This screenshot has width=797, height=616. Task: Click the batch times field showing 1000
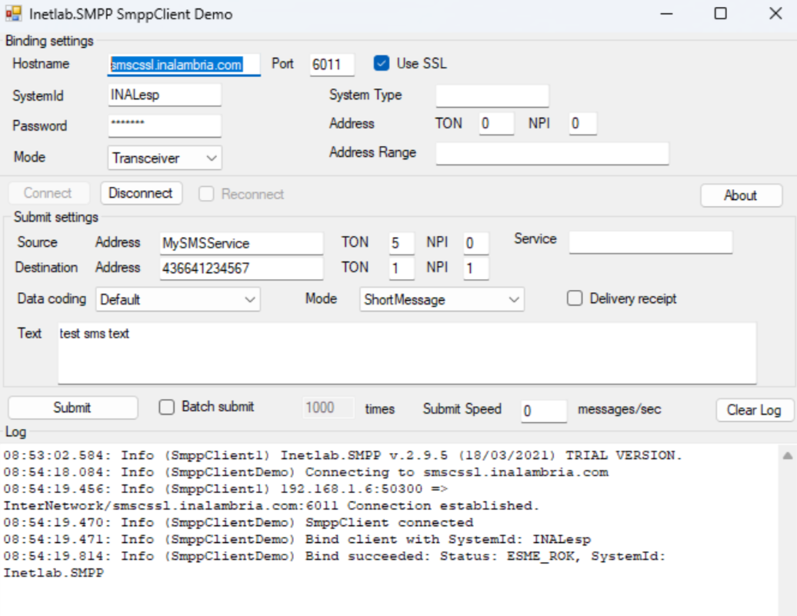328,408
